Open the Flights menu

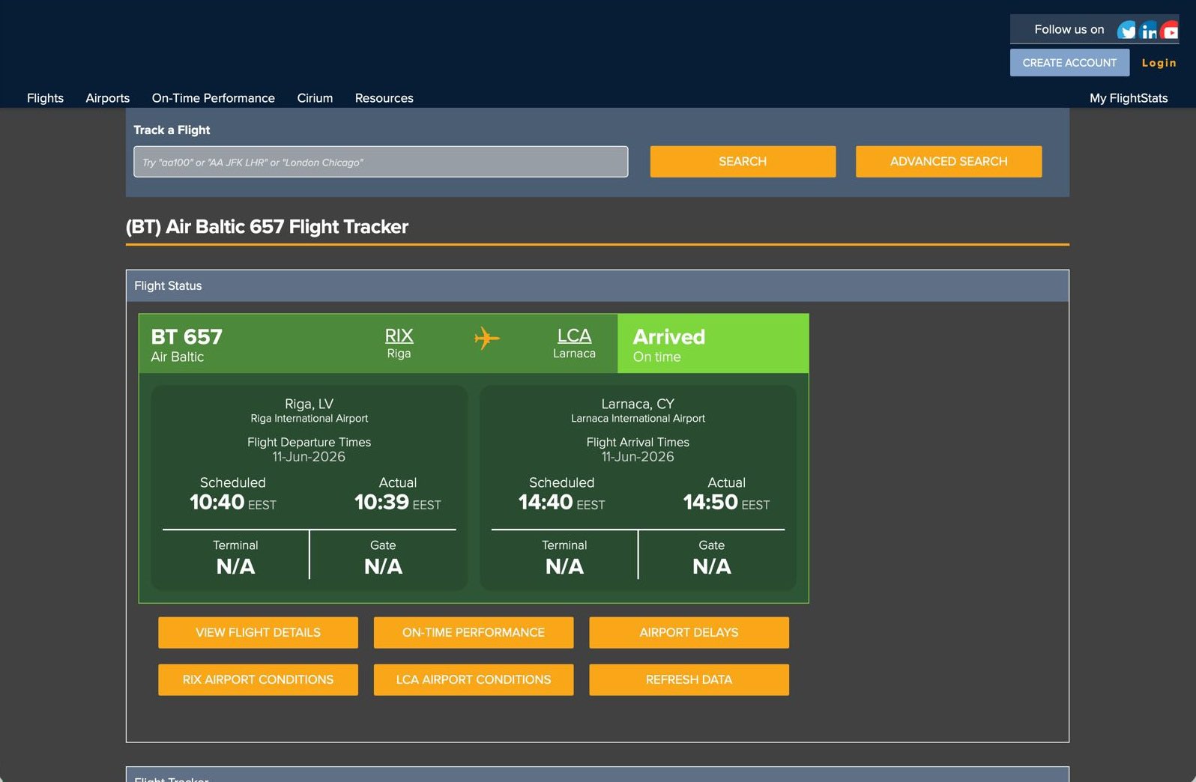tap(45, 98)
